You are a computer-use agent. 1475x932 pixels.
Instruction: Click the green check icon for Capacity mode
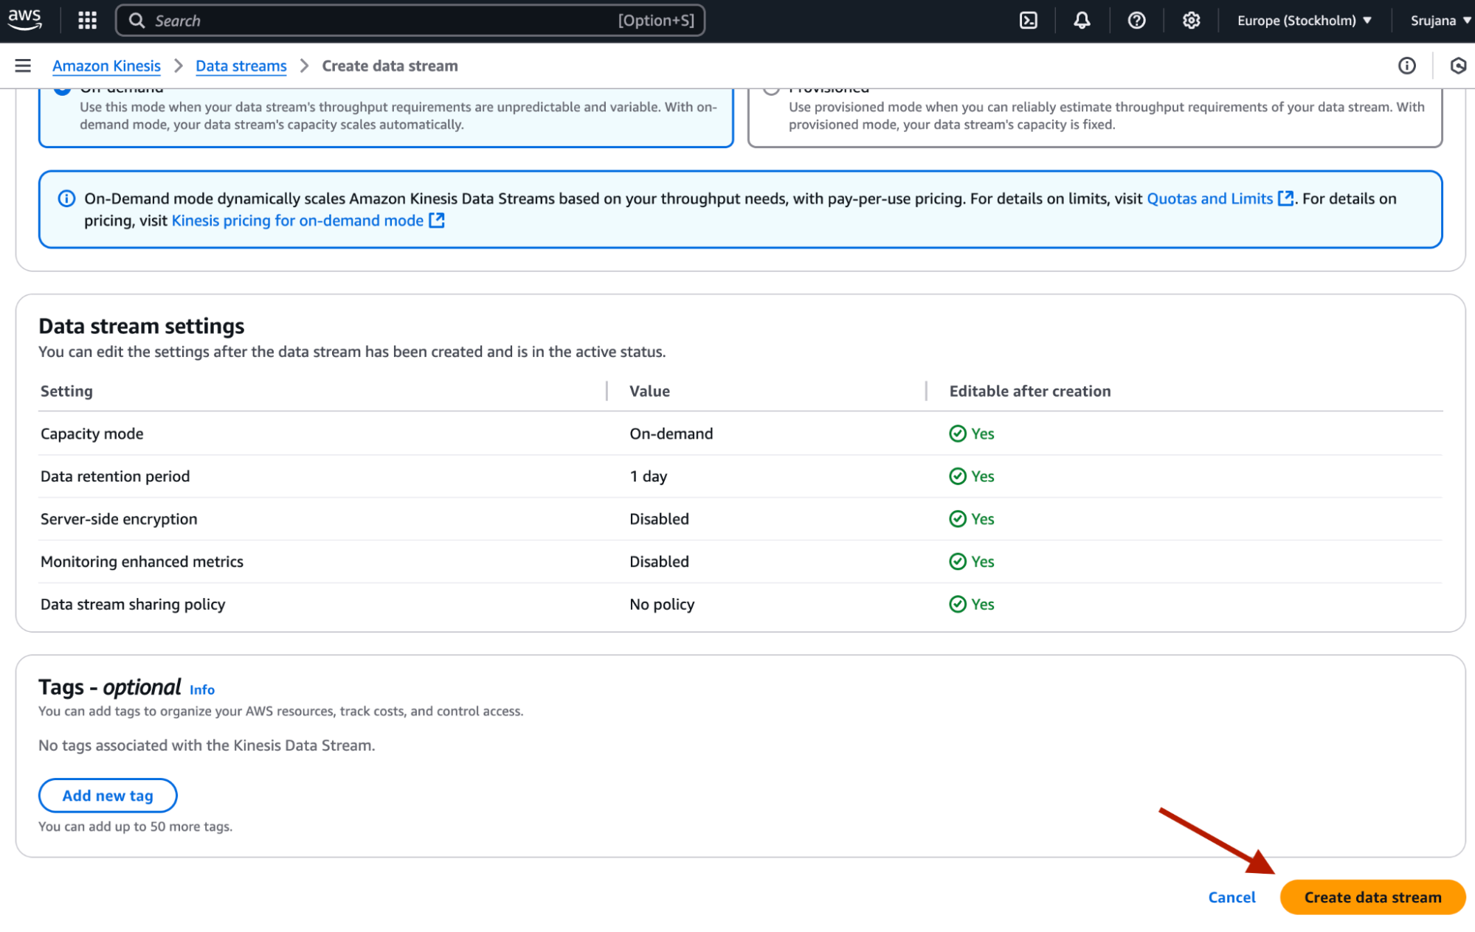(x=957, y=434)
